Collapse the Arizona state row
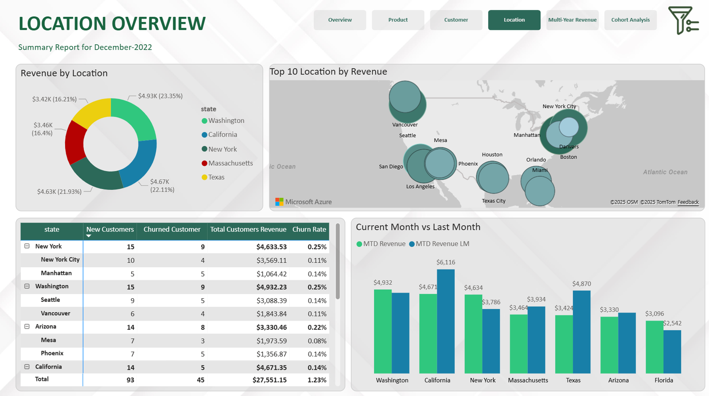The image size is (709, 396). point(27,327)
